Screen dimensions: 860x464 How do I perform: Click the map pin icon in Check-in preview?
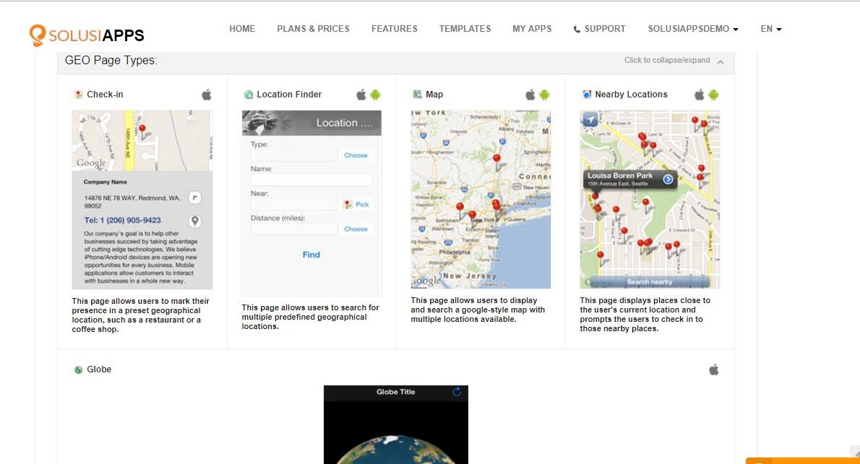(x=194, y=221)
